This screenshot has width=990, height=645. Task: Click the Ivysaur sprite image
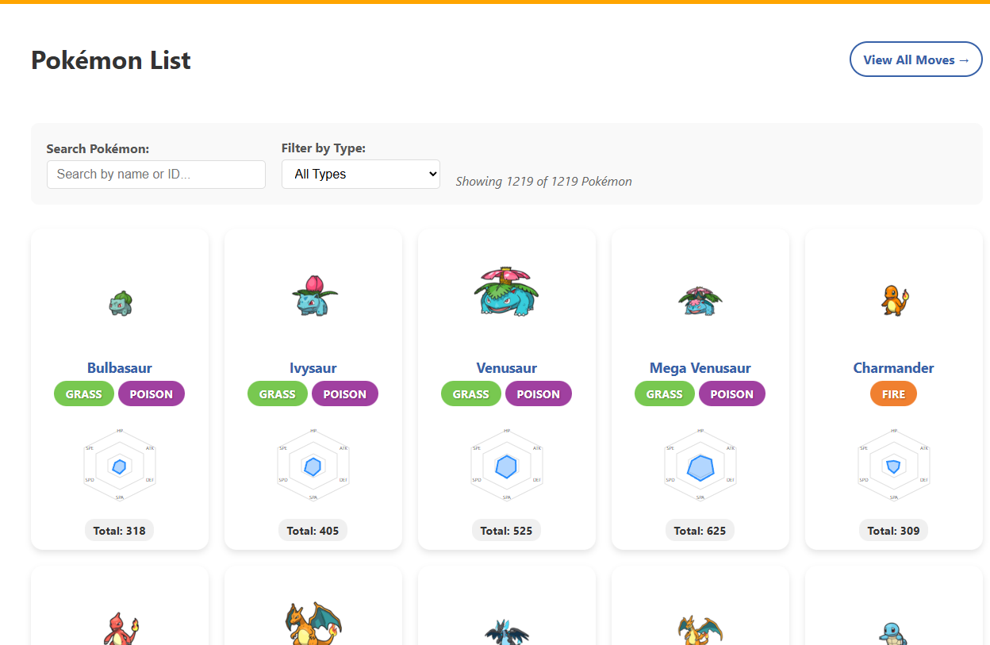(x=313, y=296)
